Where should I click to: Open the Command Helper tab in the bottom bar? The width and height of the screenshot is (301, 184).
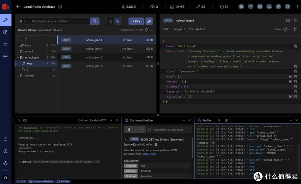point(41,181)
